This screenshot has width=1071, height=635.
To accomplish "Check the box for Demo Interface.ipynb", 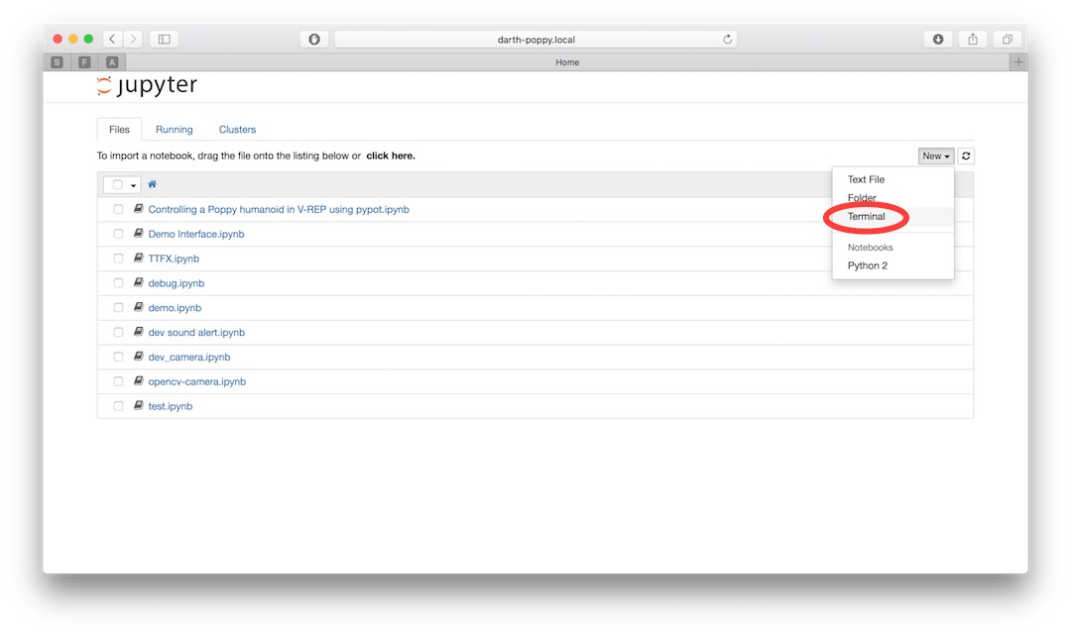I will (118, 234).
